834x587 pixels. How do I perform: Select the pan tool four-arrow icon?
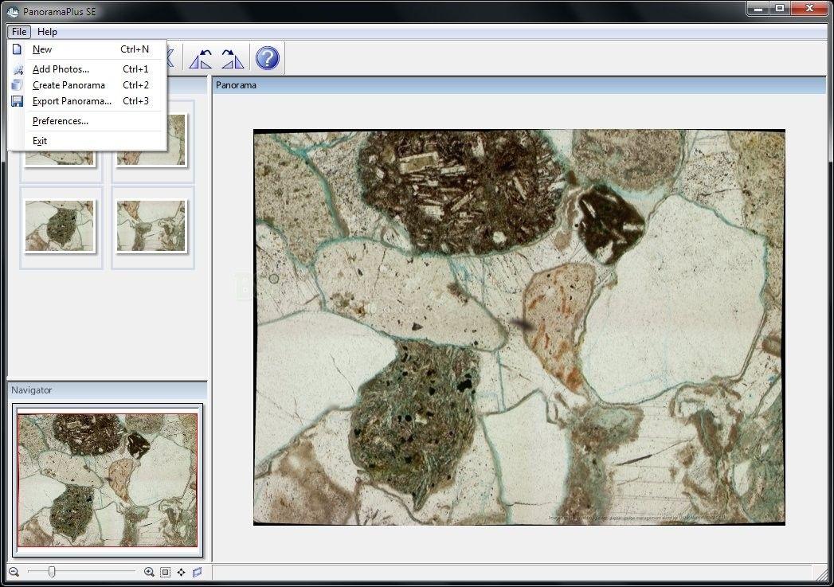click(182, 572)
